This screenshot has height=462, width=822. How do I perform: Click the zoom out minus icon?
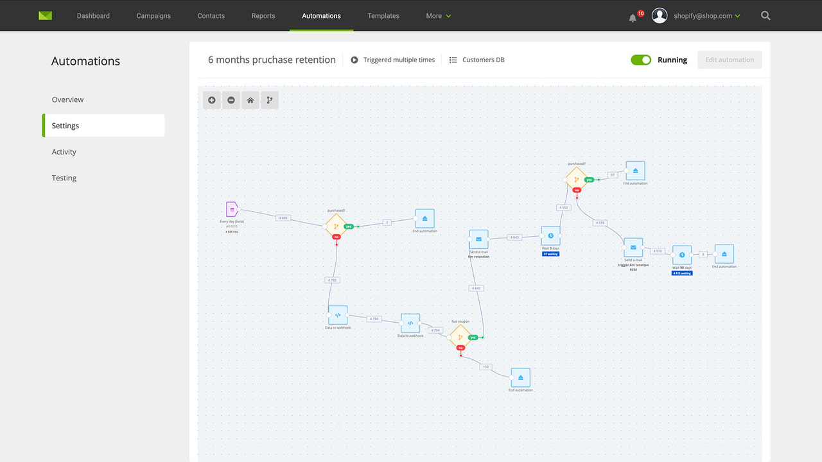coord(231,100)
